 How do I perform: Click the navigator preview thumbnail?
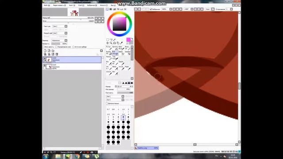click(x=73, y=12)
